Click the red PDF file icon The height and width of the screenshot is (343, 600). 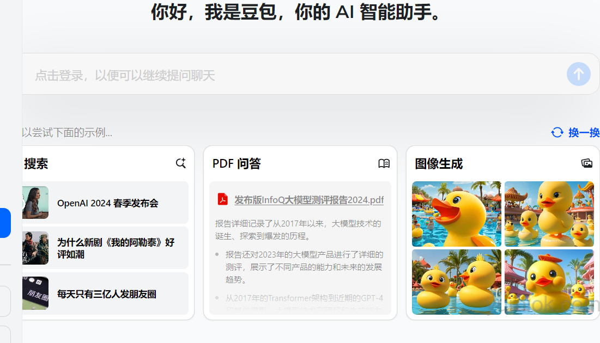223,199
